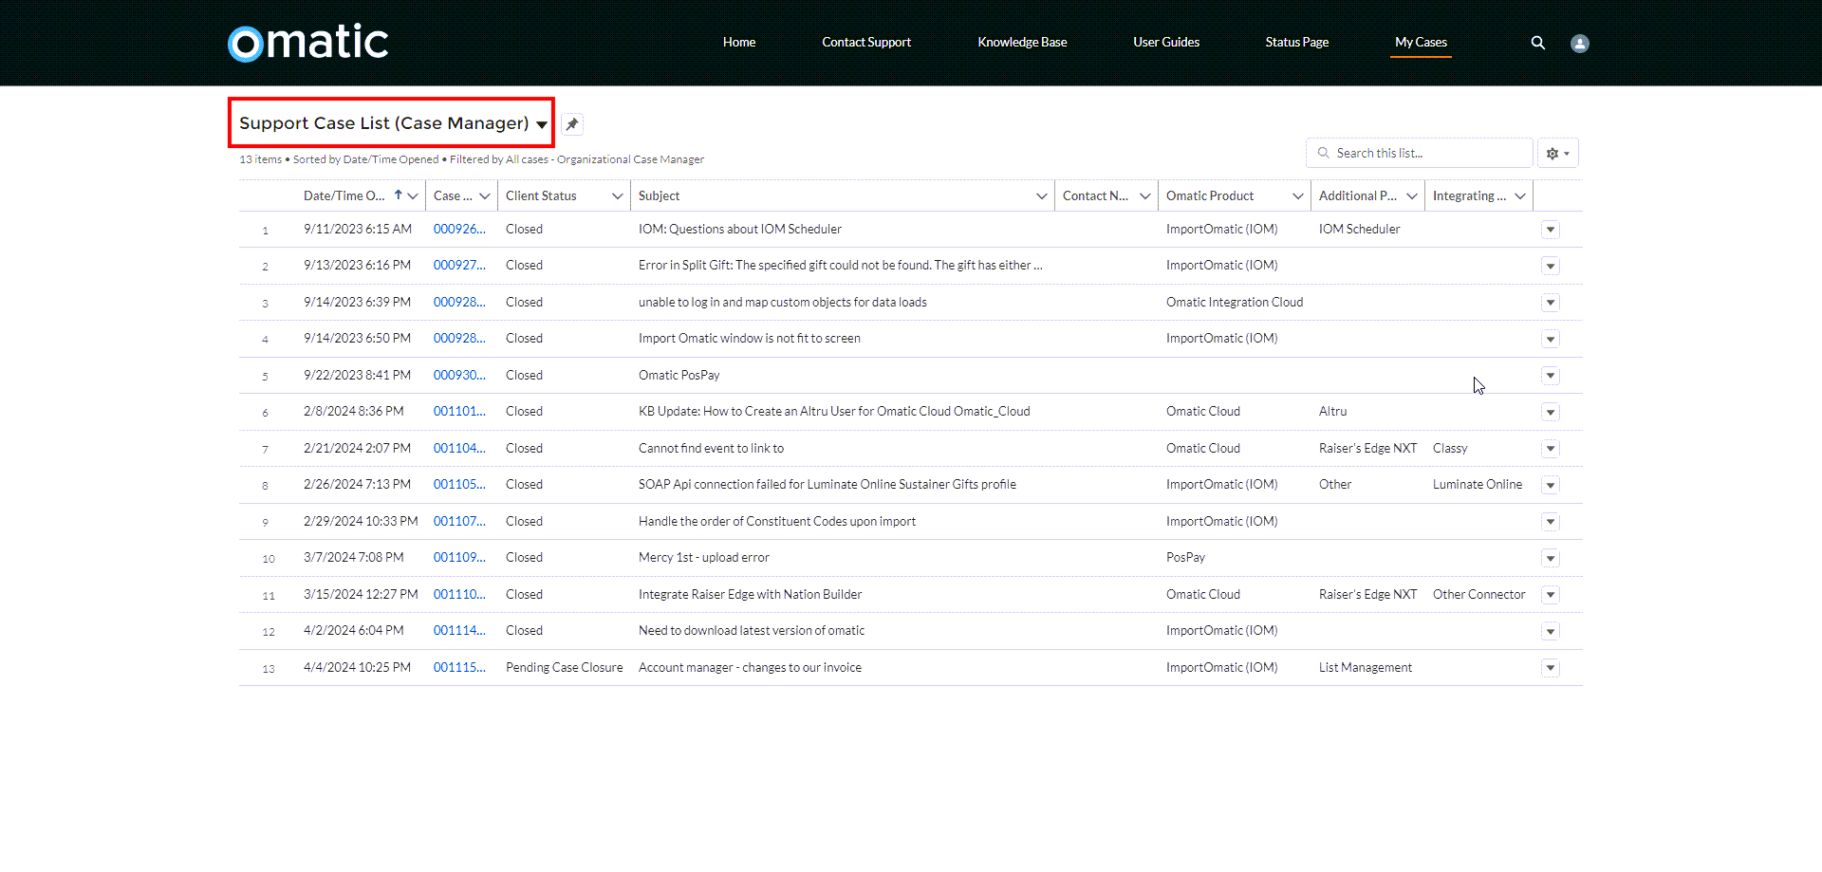
Task: Pin this list view with the pin icon
Action: pyautogui.click(x=572, y=124)
